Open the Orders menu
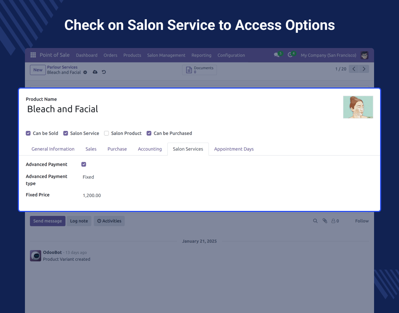Image resolution: width=399 pixels, height=313 pixels. 110,55
